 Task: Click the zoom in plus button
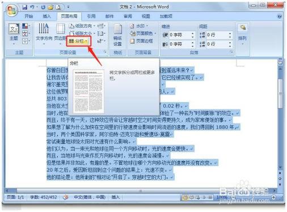click(273, 197)
